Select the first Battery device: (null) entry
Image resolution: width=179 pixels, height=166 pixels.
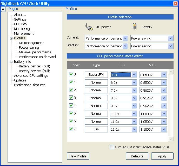point(35,66)
